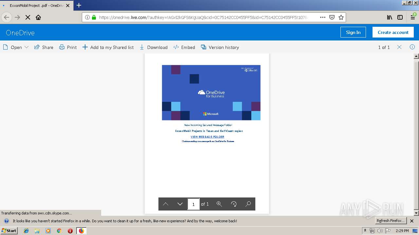Show site information icon in address bar
Image resolution: width=419 pixels, height=235 pixels.
point(87,17)
